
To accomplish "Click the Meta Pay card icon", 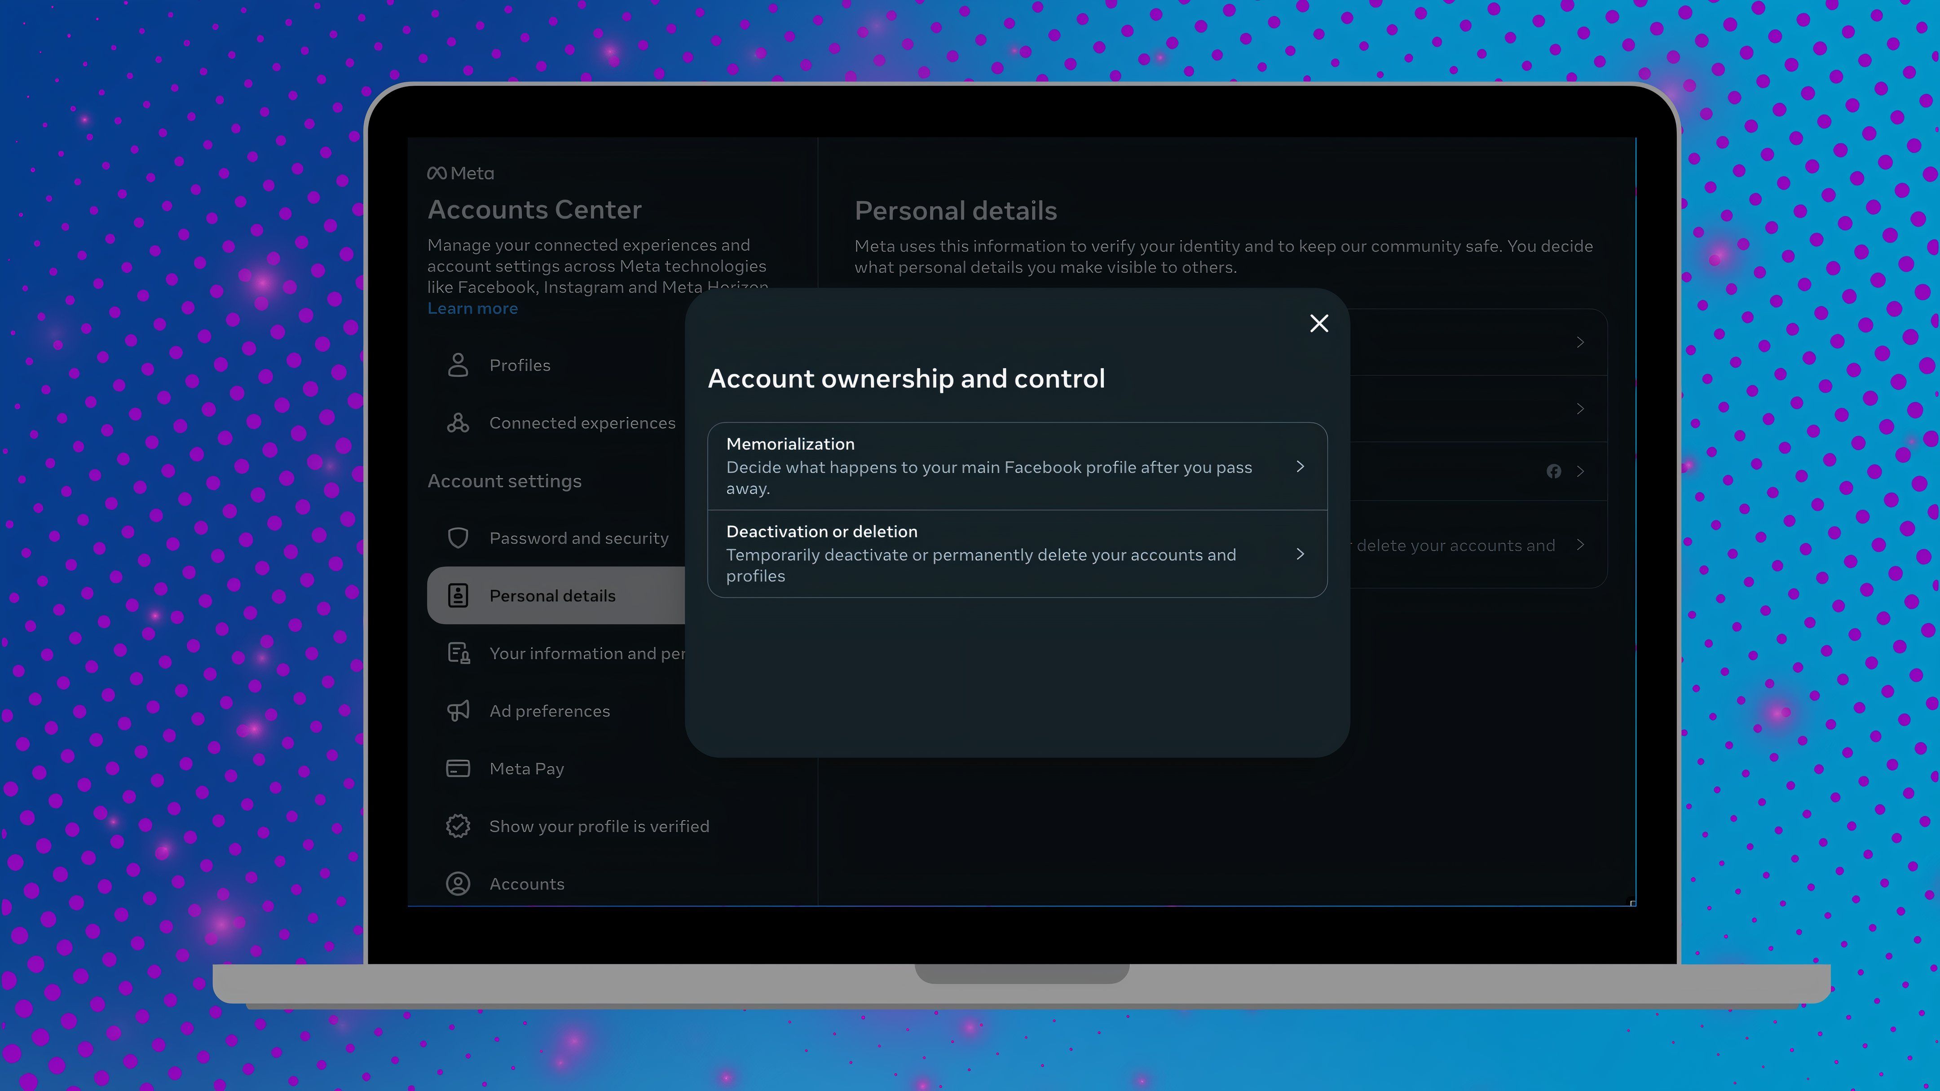I will pyautogui.click(x=458, y=769).
